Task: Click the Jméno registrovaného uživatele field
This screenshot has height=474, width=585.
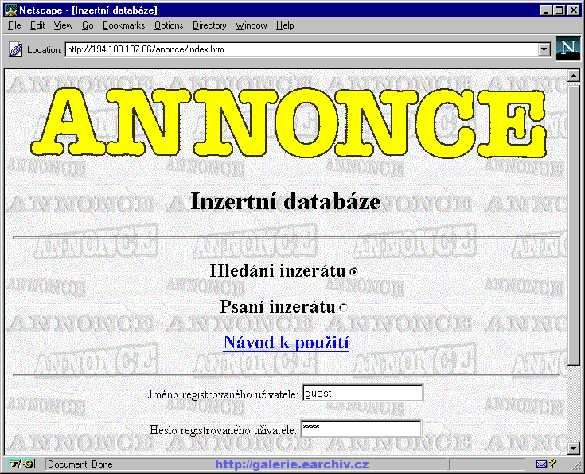Action: coord(363,393)
